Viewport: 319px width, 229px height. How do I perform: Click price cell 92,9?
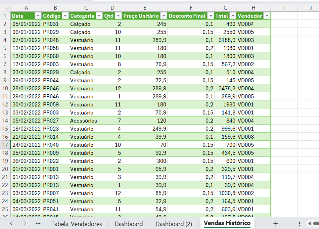[145, 153]
